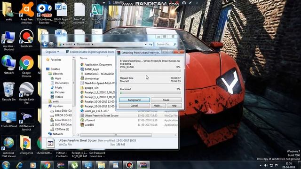Open the clock showing 28-04-2018
The image size is (301, 169).
pyautogui.click(x=289, y=165)
